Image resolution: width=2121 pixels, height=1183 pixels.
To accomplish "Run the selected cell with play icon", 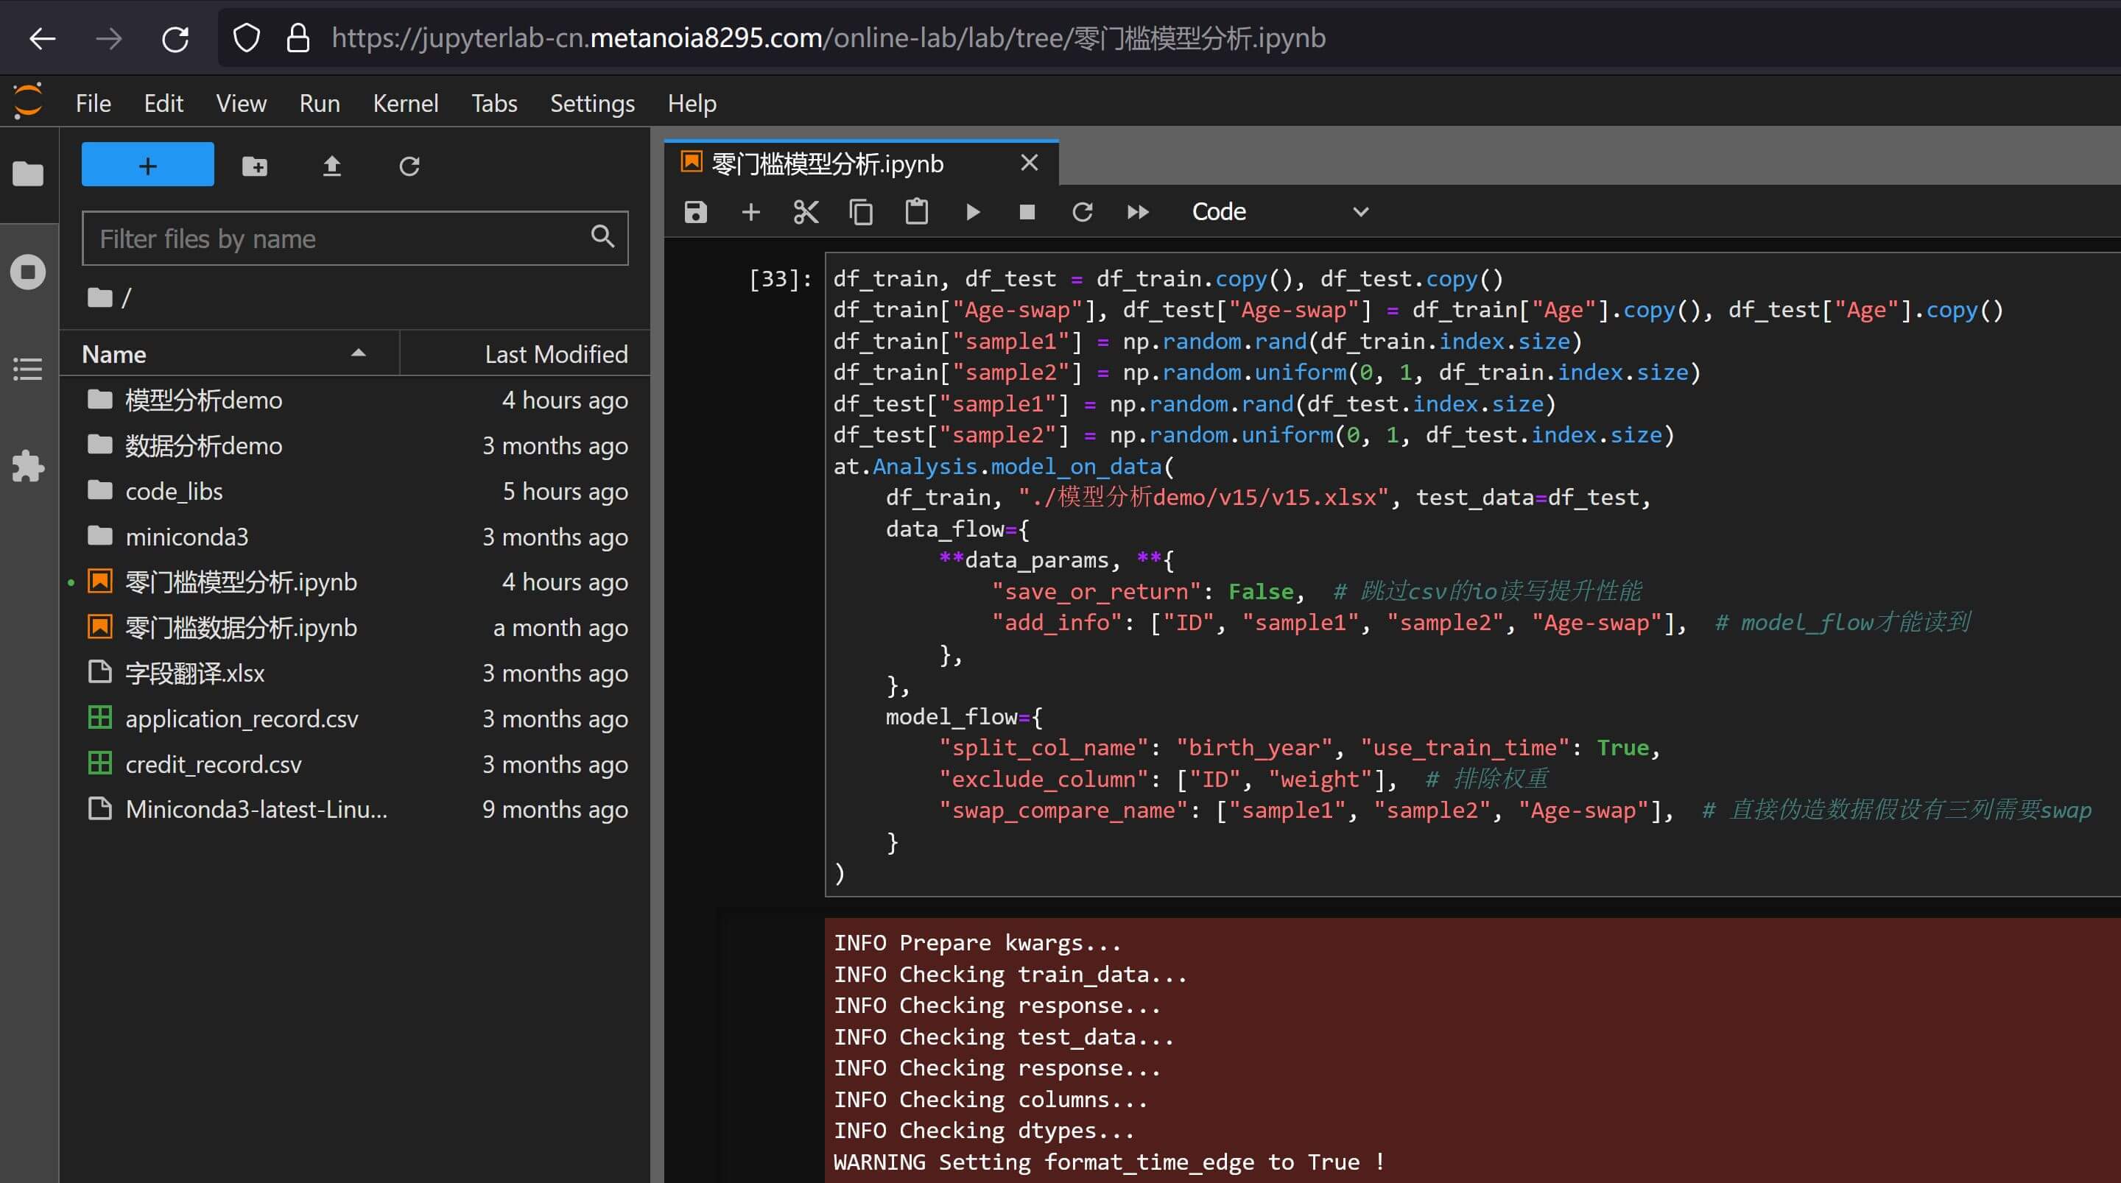I will click(x=972, y=213).
